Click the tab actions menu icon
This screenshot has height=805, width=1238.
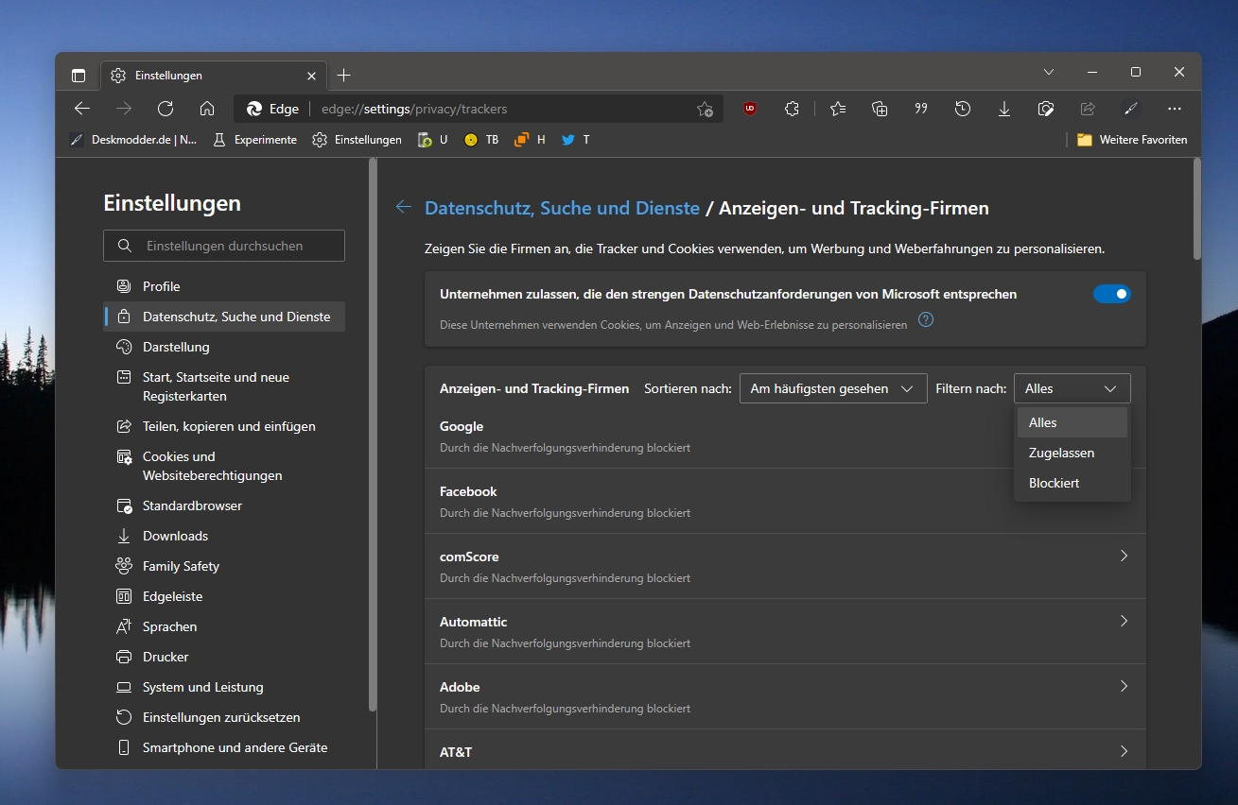pyautogui.click(x=78, y=75)
